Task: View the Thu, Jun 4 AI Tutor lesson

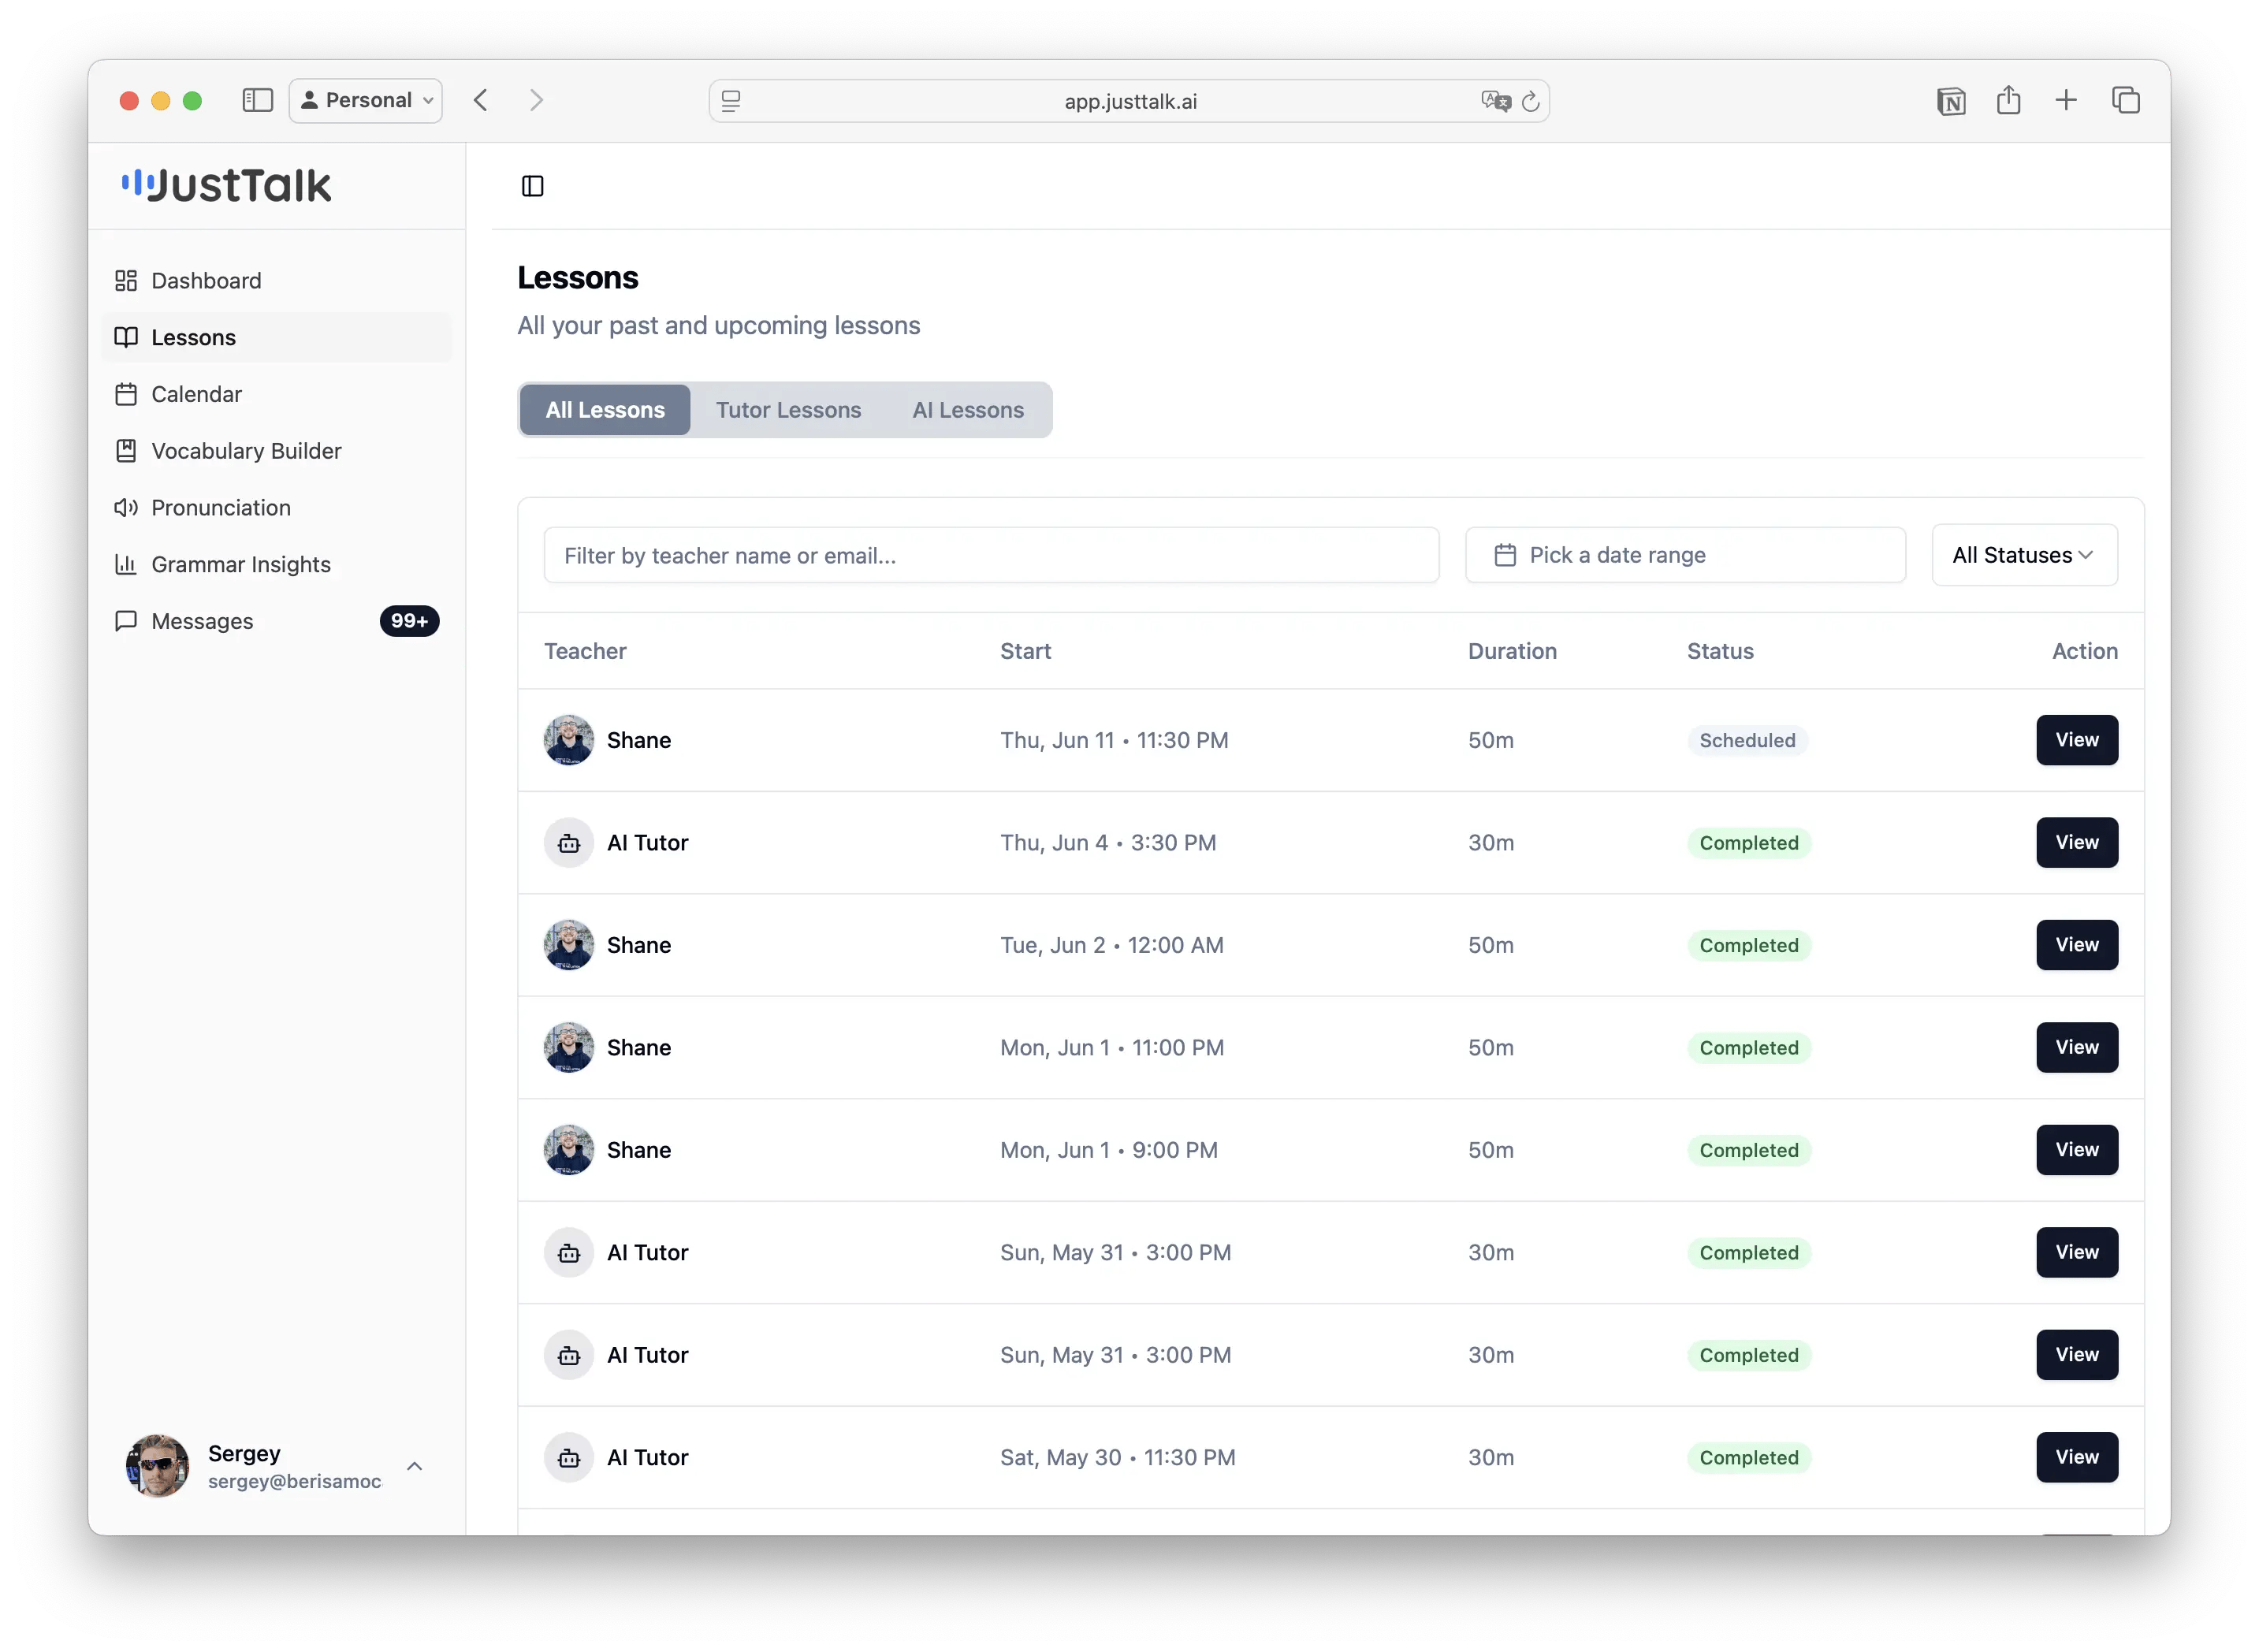Action: point(2077,843)
